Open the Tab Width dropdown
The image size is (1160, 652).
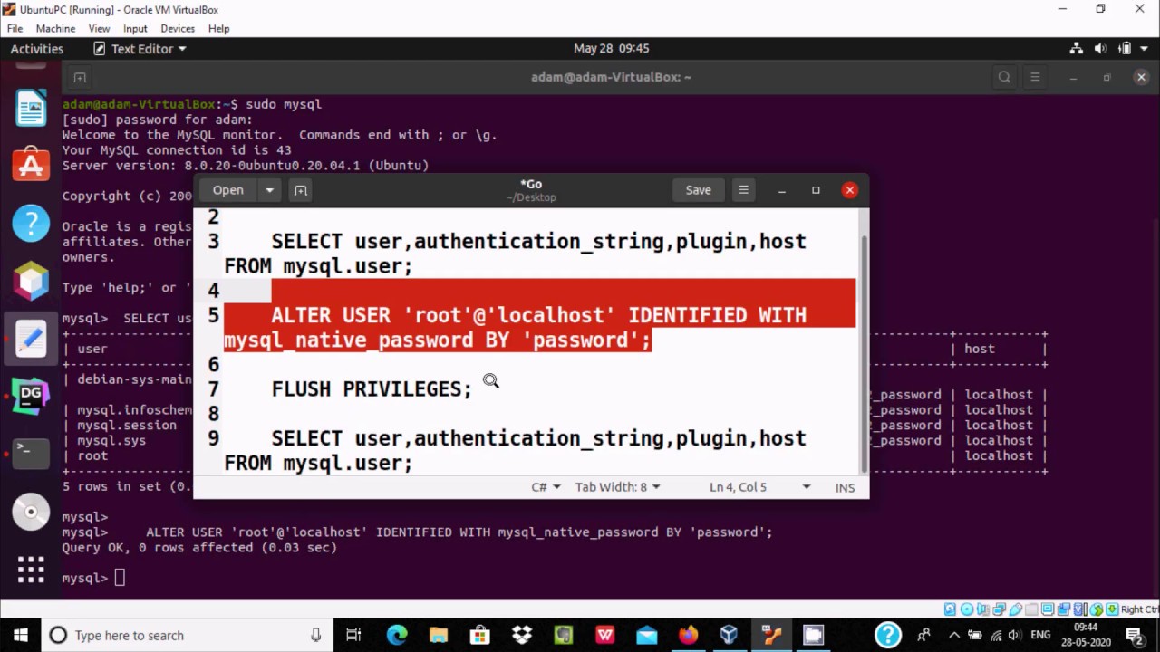617,487
